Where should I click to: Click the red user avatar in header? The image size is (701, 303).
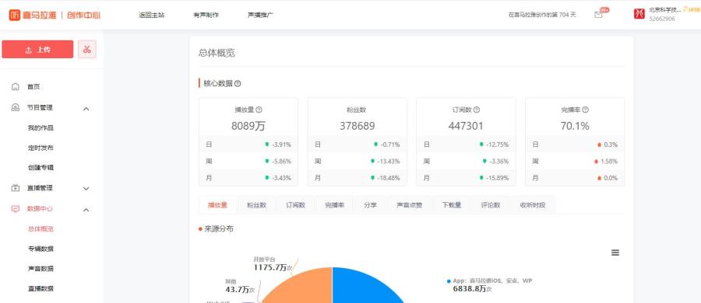[x=639, y=14]
